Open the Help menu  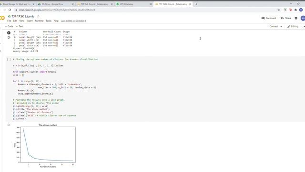click(56, 21)
